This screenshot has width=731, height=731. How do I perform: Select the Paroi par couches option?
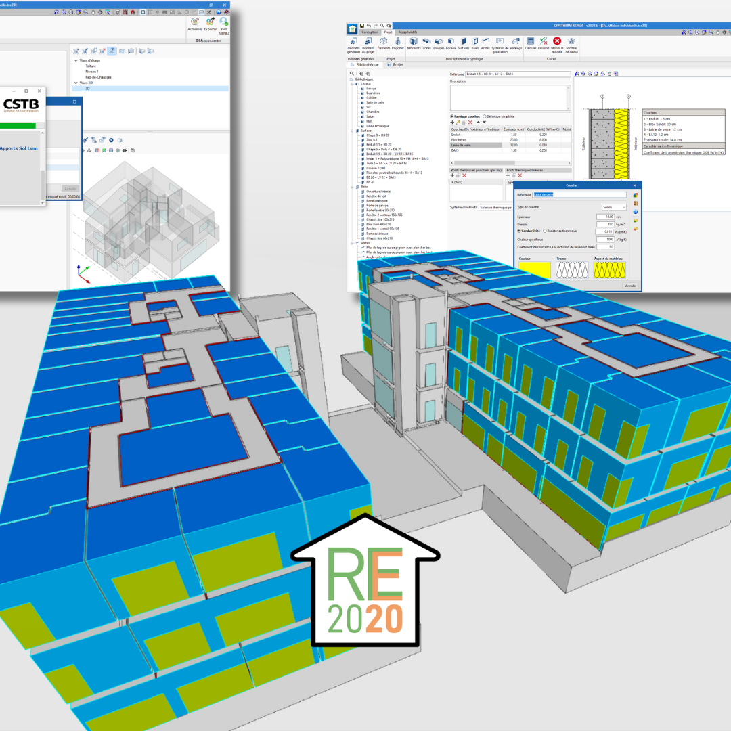[452, 116]
